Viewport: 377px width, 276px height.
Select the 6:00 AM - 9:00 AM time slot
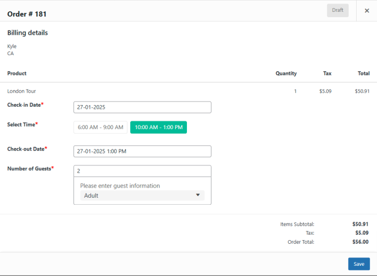pos(101,128)
